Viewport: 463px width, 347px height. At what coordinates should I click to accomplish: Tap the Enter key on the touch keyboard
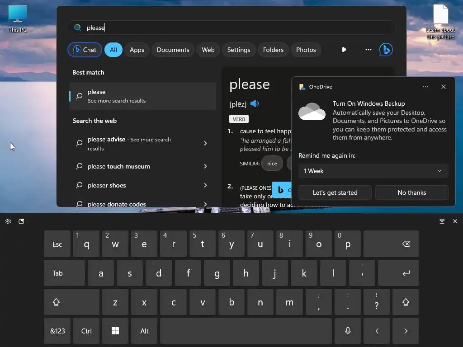(398, 273)
